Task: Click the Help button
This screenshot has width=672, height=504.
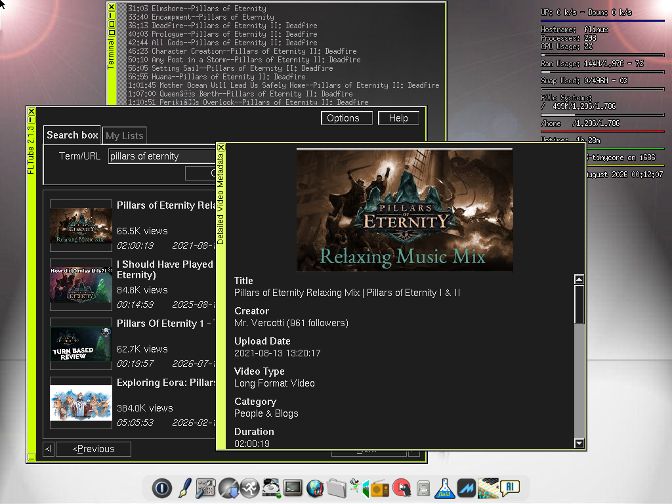Action: [x=398, y=118]
